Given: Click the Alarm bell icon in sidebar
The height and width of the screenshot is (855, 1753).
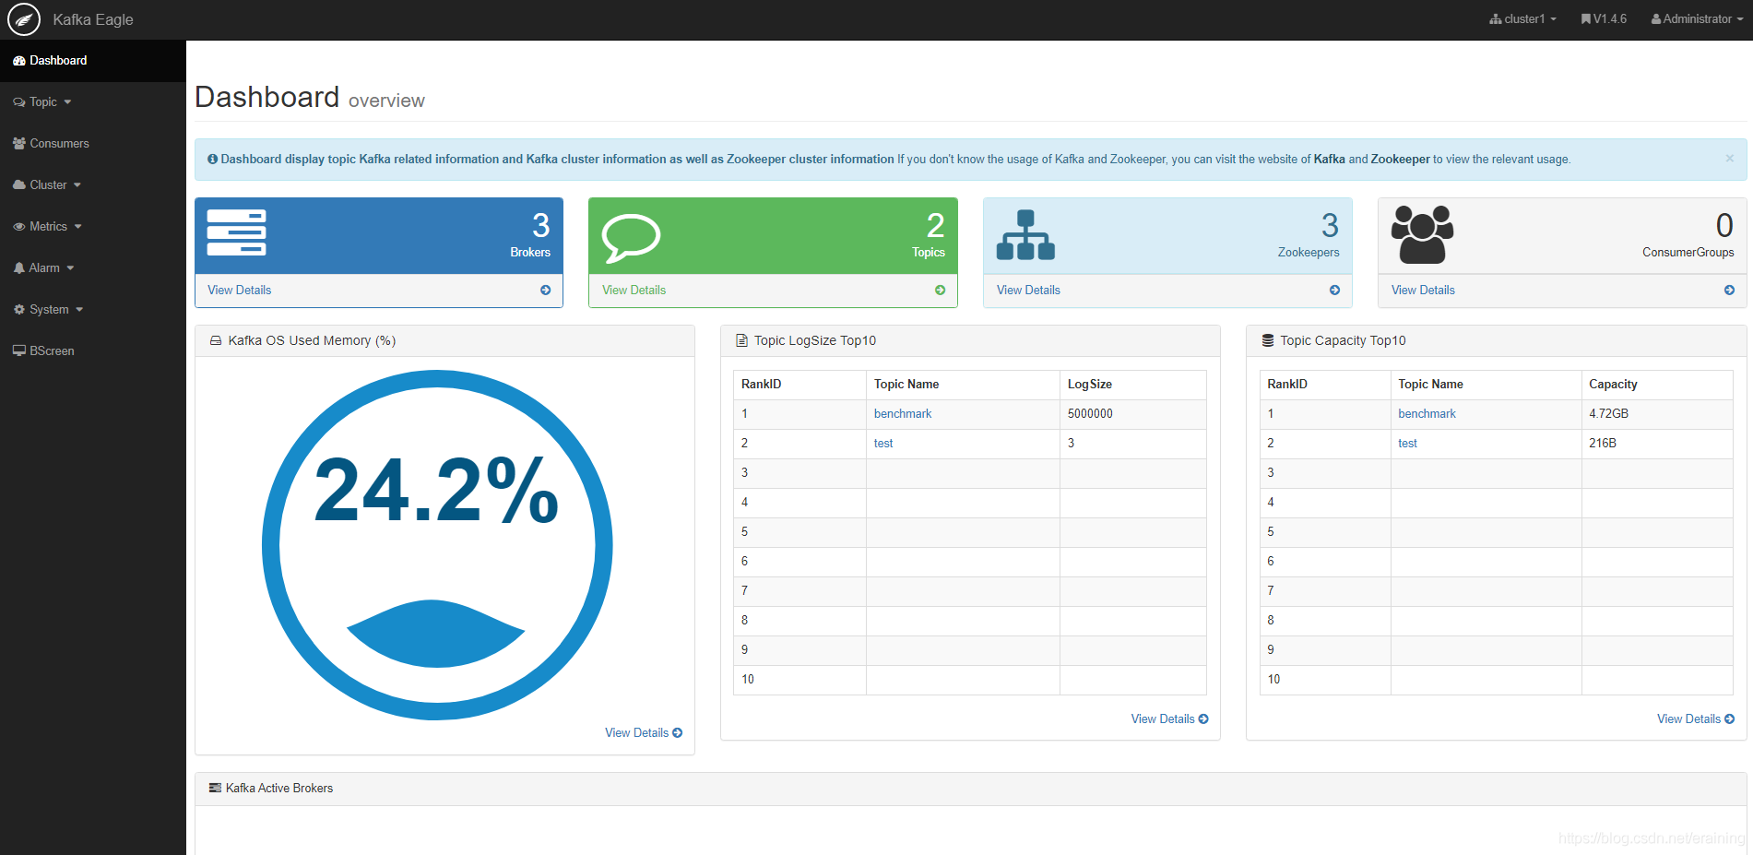Looking at the screenshot, I should [19, 268].
